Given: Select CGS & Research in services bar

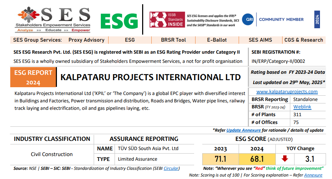Looking at the screenshot, I should tap(304, 40).
